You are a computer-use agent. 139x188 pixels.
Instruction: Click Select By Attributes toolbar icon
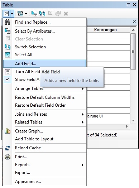pyautogui.click(x=34, y=14)
